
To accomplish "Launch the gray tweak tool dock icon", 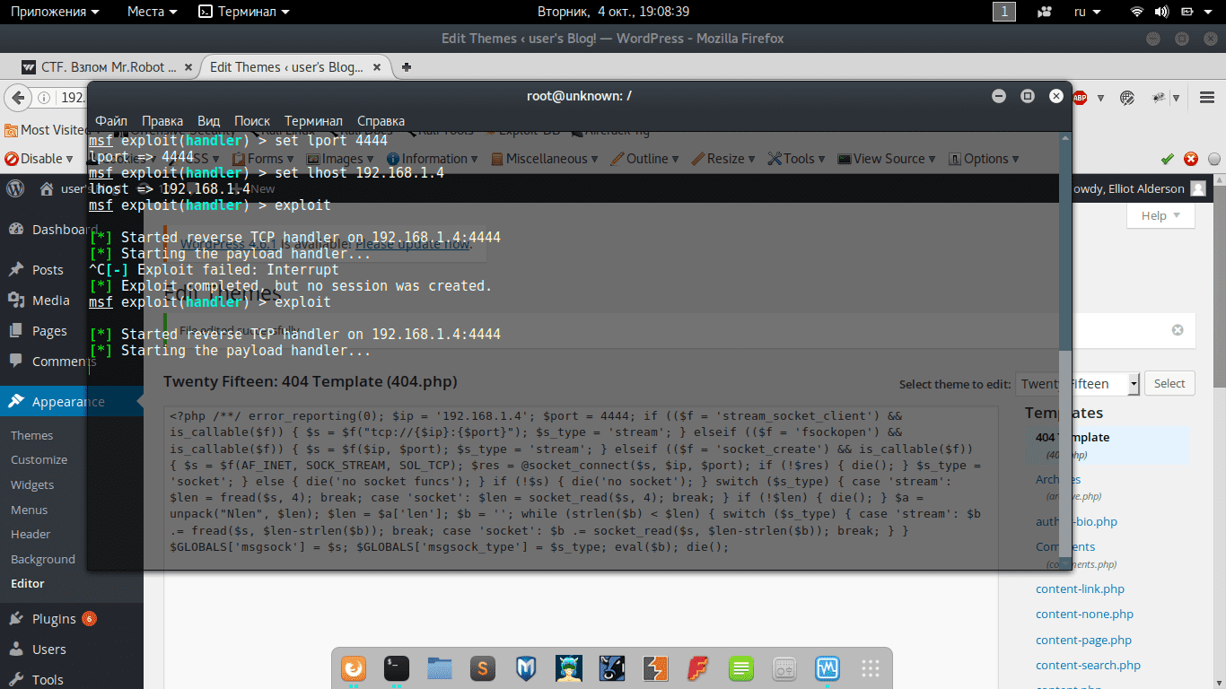I will click(x=784, y=668).
